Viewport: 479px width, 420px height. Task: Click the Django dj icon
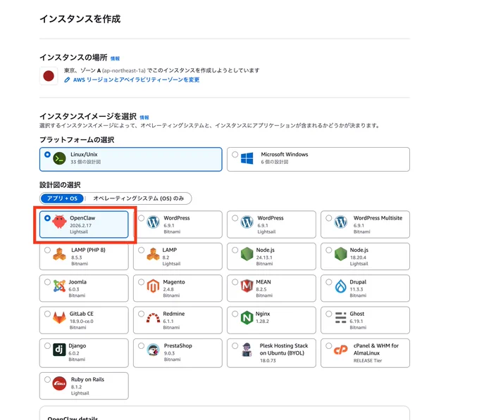(59, 350)
